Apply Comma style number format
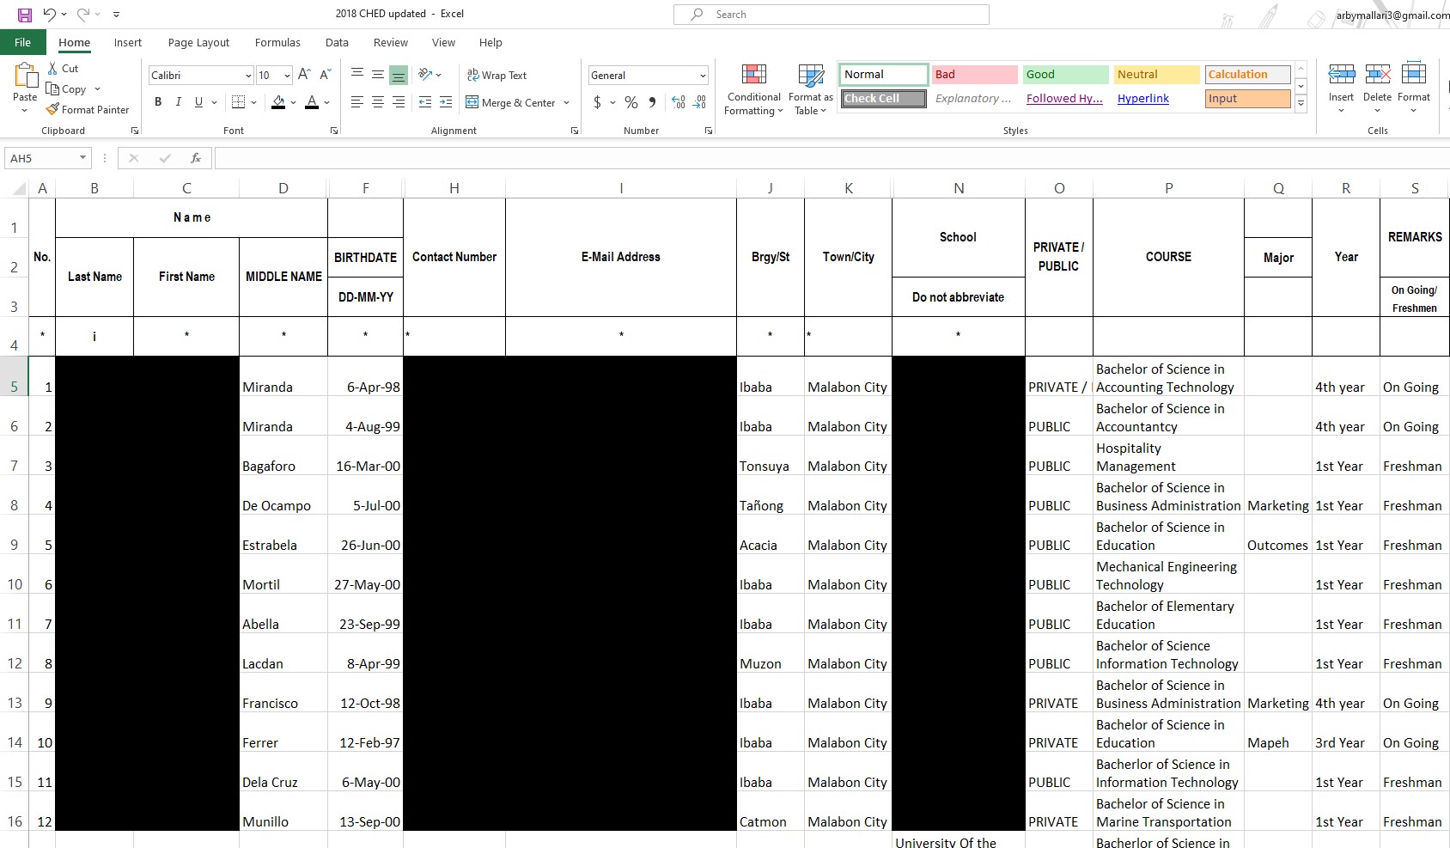This screenshot has width=1450, height=848. coord(652,102)
